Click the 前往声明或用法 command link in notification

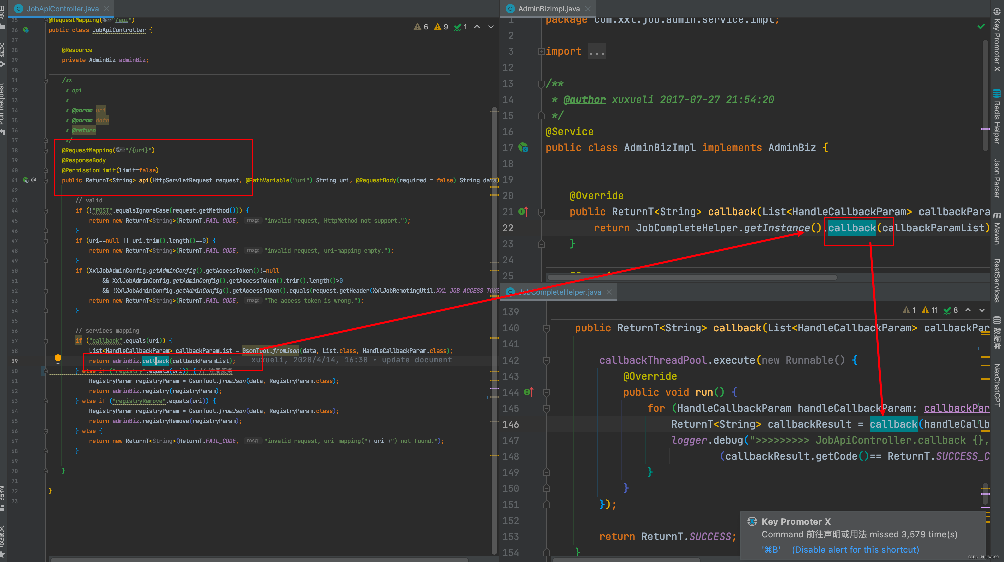(x=836, y=534)
